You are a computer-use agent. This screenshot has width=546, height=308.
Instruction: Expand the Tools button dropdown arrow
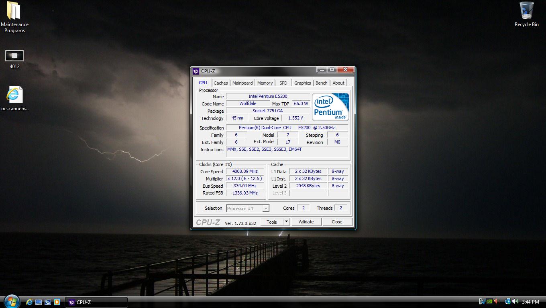(286, 222)
